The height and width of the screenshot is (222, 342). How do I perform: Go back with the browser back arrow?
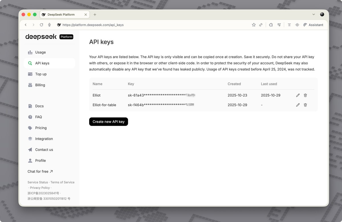click(x=26, y=25)
